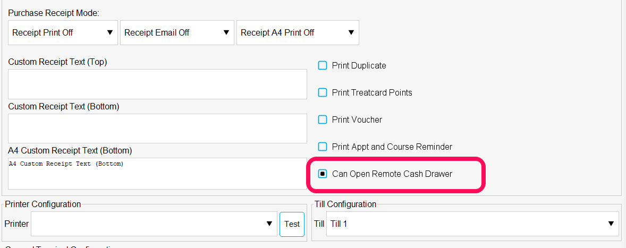Viewport: 626px width, 248px height.
Task: Click the Test printer button
Action: (x=292, y=224)
